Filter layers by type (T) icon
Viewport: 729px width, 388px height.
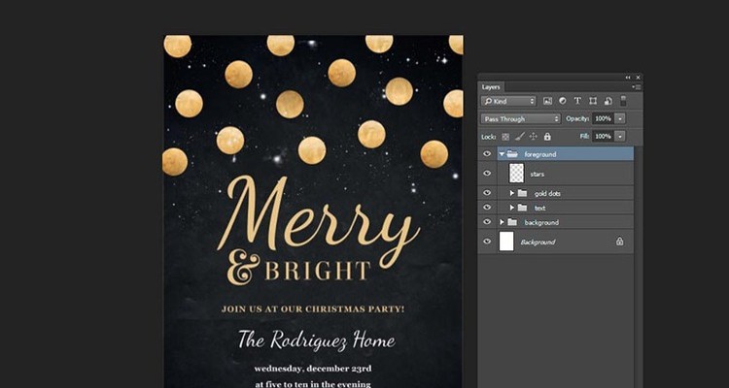(577, 101)
